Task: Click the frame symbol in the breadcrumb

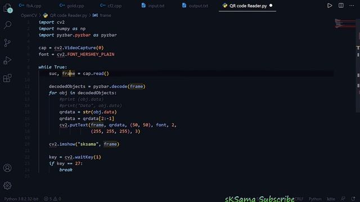Action: coord(102,15)
